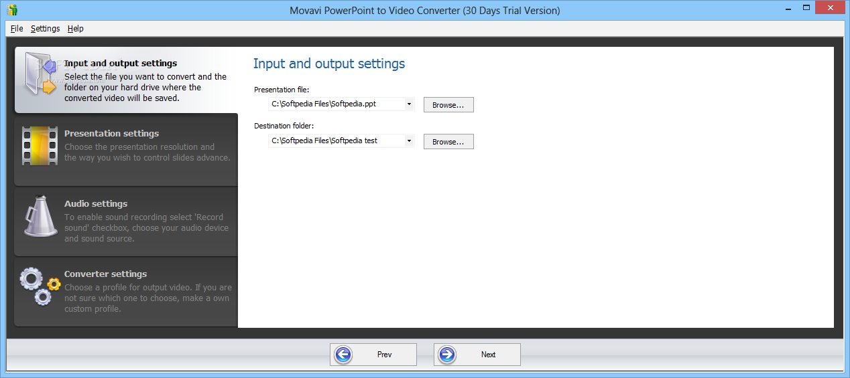Browse for the destination folder
850x378 pixels.
click(x=448, y=142)
